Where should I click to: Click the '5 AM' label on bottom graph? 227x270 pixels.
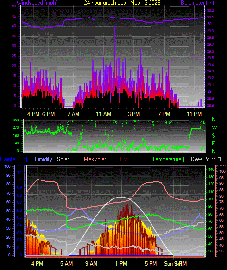click(67, 264)
